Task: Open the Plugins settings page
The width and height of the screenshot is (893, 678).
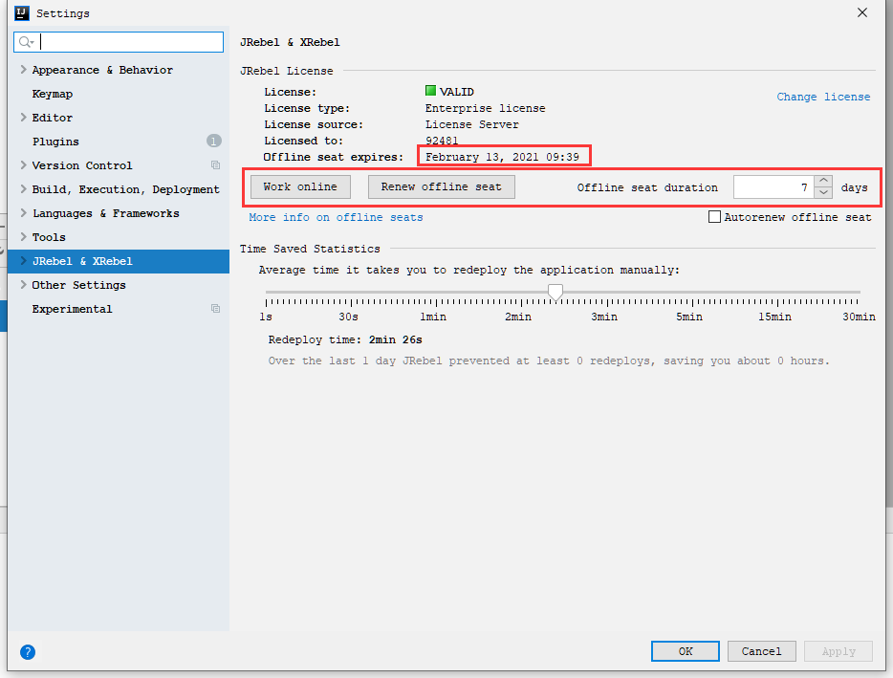Action: click(55, 142)
